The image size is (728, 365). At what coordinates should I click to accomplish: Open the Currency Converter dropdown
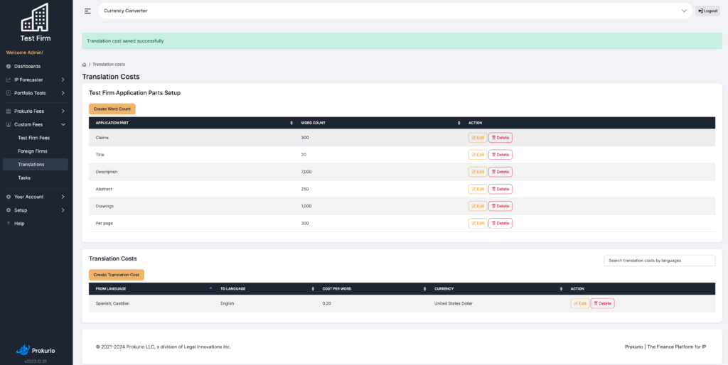click(x=395, y=11)
